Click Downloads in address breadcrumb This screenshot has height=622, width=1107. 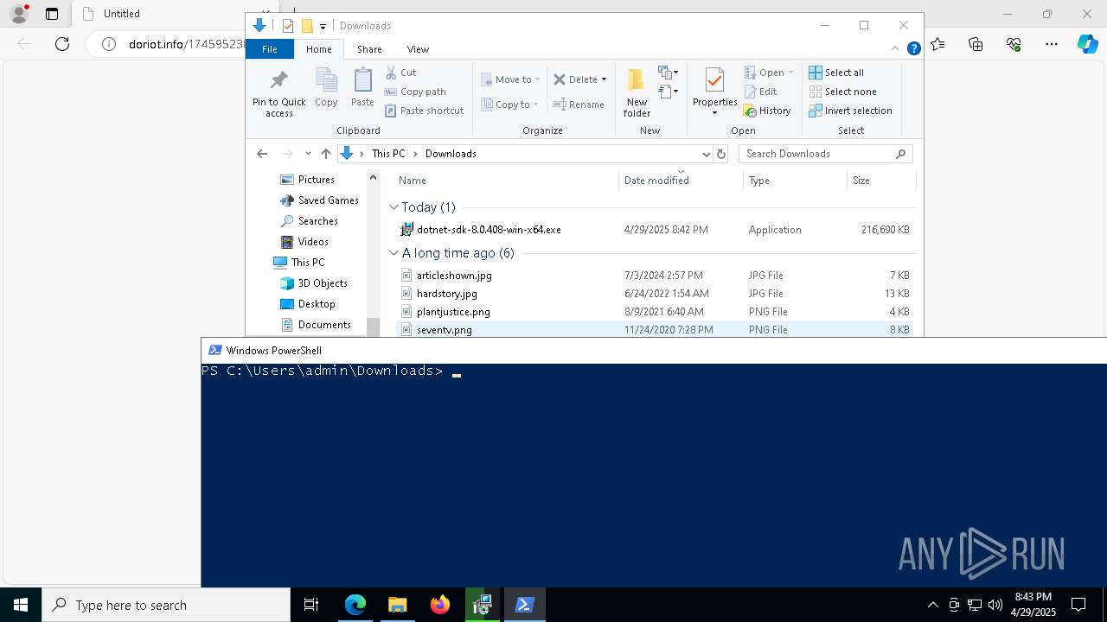pos(451,154)
